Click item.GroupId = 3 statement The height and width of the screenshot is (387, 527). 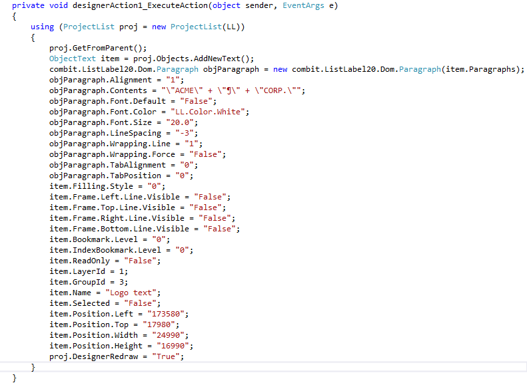click(x=89, y=282)
